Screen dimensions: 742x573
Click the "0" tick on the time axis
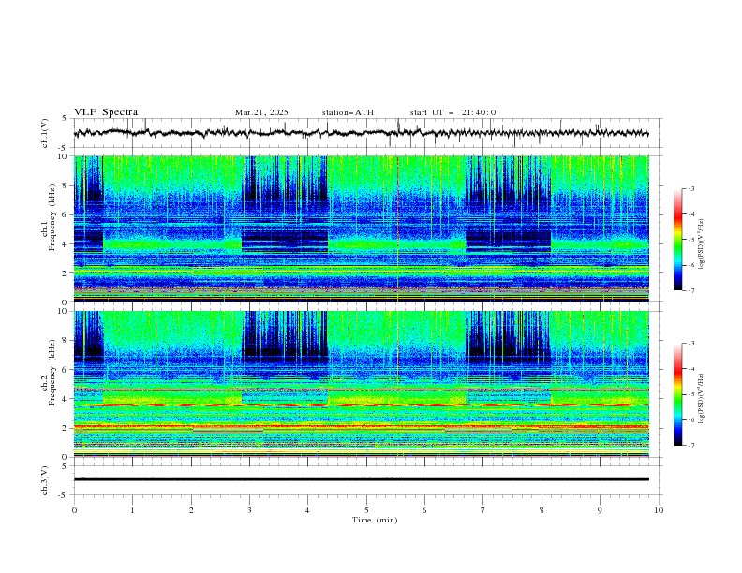[74, 510]
